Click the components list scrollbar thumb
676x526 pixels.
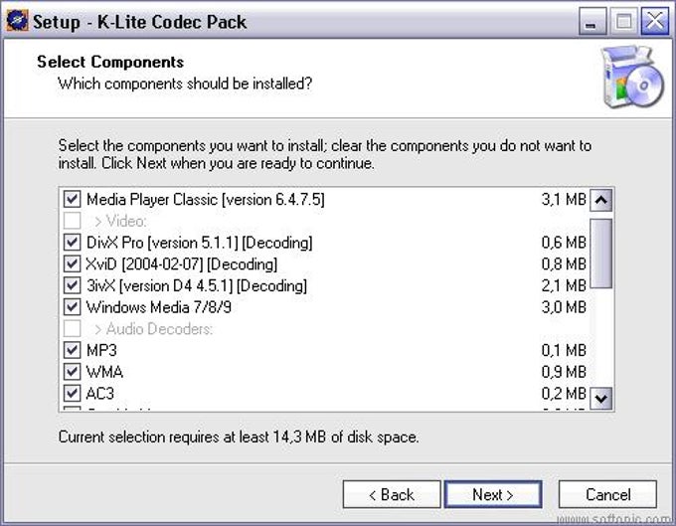600,252
